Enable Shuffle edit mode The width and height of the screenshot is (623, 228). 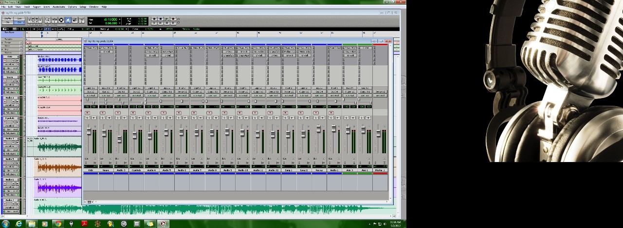pyautogui.click(x=7, y=18)
